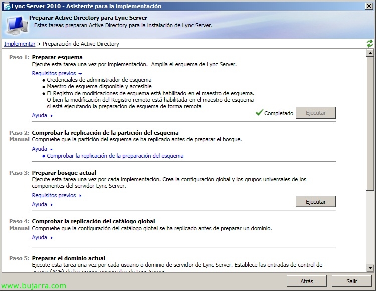
Task: Open Comprobar la replicación de la preparación link
Action: [115, 156]
